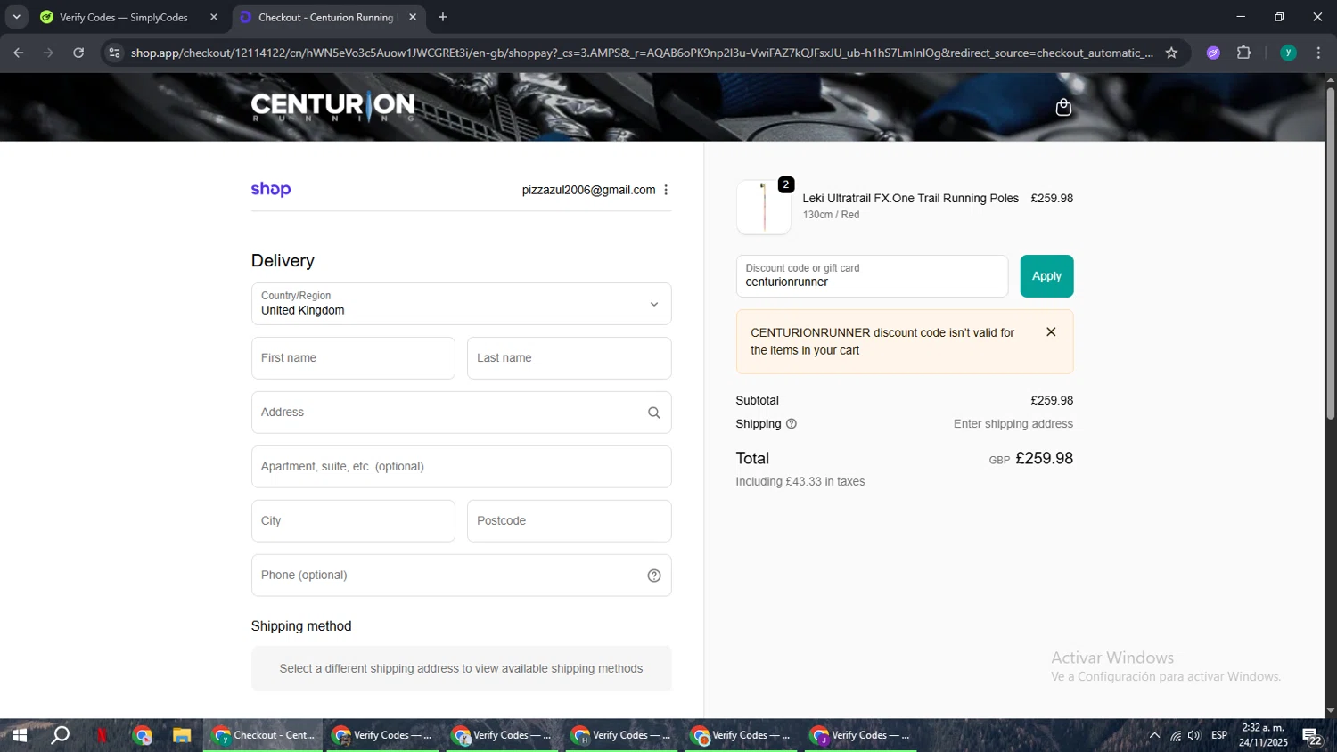Open Chrome pinned in the taskbar
The width and height of the screenshot is (1337, 752).
click(x=142, y=735)
